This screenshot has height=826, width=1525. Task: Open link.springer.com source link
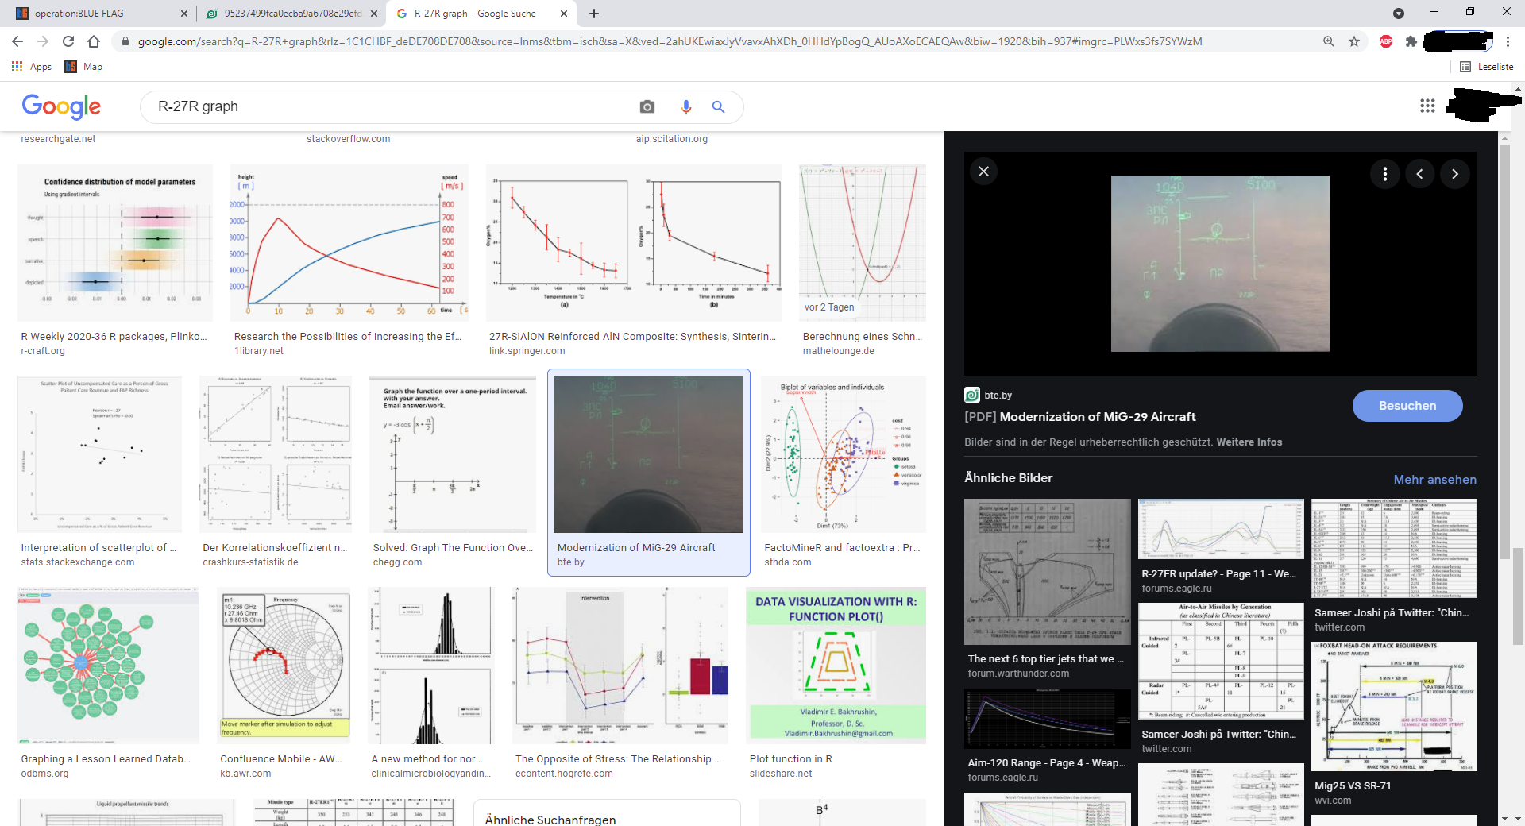point(527,351)
